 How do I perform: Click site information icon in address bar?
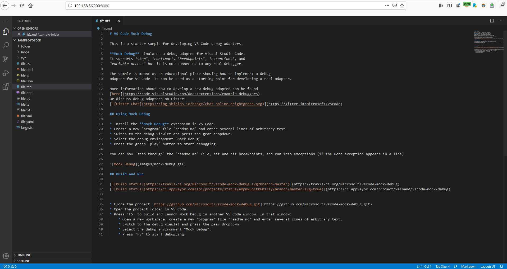click(x=70, y=6)
